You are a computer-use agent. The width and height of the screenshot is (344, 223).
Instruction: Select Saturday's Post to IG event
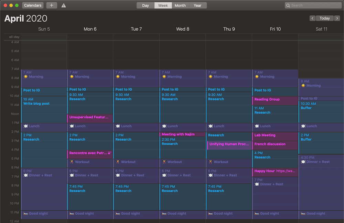point(321,98)
